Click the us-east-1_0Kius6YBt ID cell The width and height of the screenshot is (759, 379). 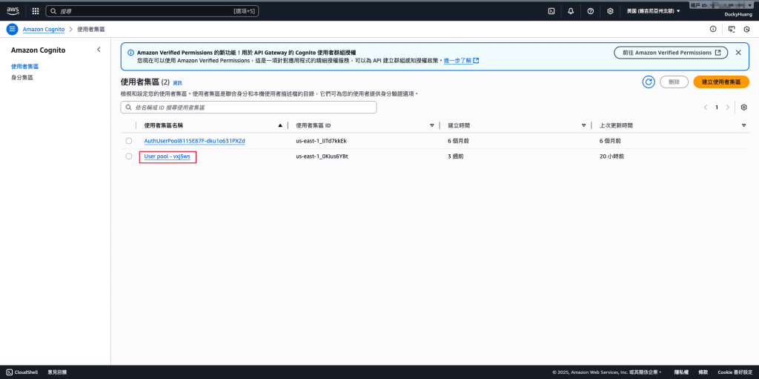click(322, 156)
